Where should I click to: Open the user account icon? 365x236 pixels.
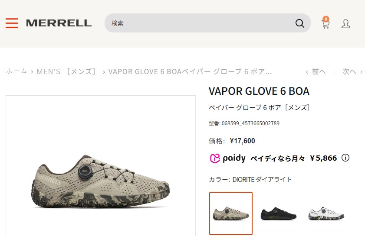(345, 24)
